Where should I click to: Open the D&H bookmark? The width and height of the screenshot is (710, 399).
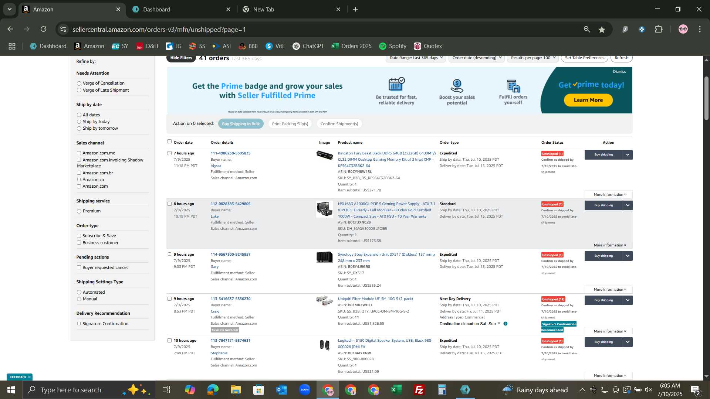click(x=147, y=46)
